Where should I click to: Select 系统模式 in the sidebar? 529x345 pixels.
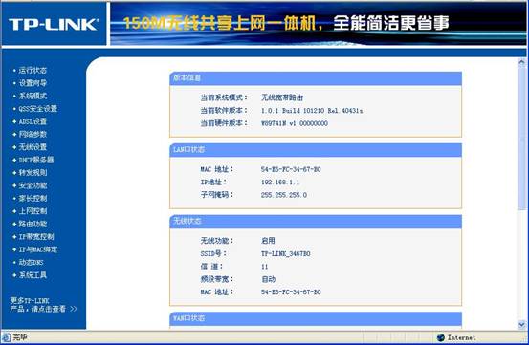pos(33,96)
